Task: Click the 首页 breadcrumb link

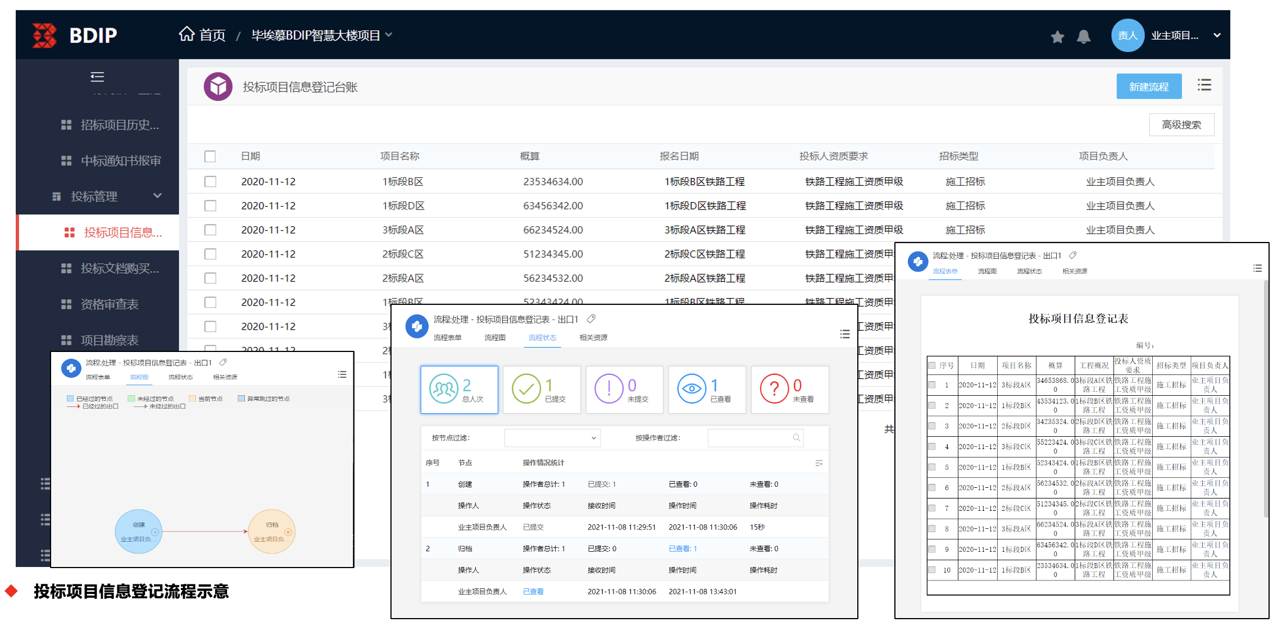Action: [212, 35]
